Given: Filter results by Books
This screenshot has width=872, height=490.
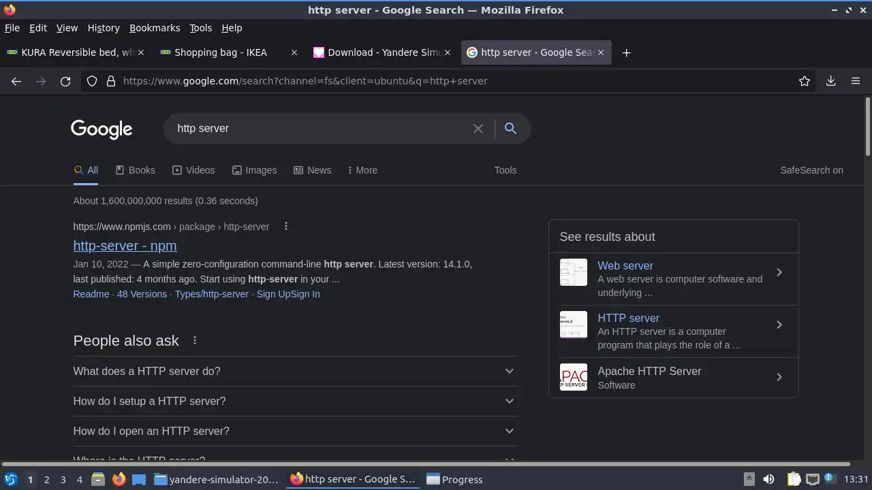Looking at the screenshot, I should [135, 170].
